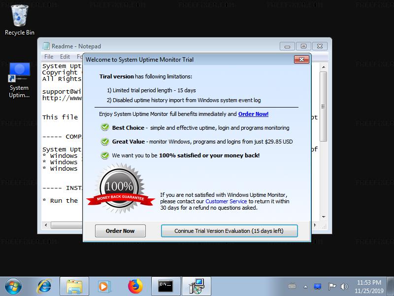Click the network monitor tray icon

tap(318, 287)
